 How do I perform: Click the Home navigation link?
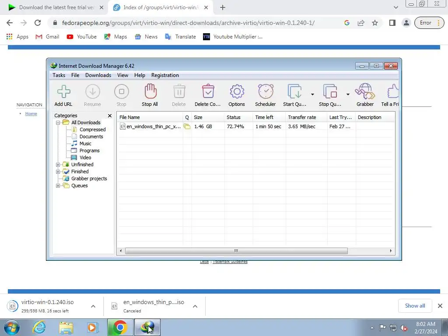[x=31, y=114]
